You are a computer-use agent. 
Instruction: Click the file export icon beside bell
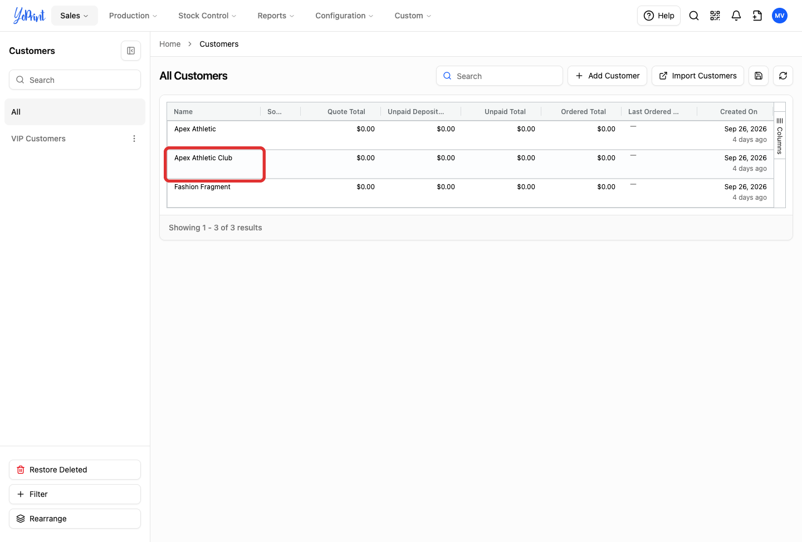(757, 16)
